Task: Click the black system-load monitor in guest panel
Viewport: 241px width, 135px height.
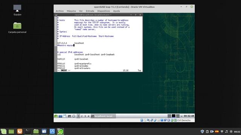Action: point(174,116)
